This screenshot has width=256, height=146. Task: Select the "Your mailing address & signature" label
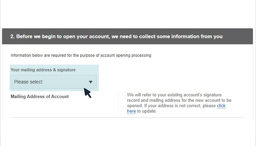coord(43,70)
